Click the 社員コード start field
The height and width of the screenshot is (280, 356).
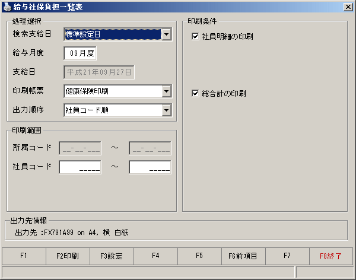(x=80, y=167)
